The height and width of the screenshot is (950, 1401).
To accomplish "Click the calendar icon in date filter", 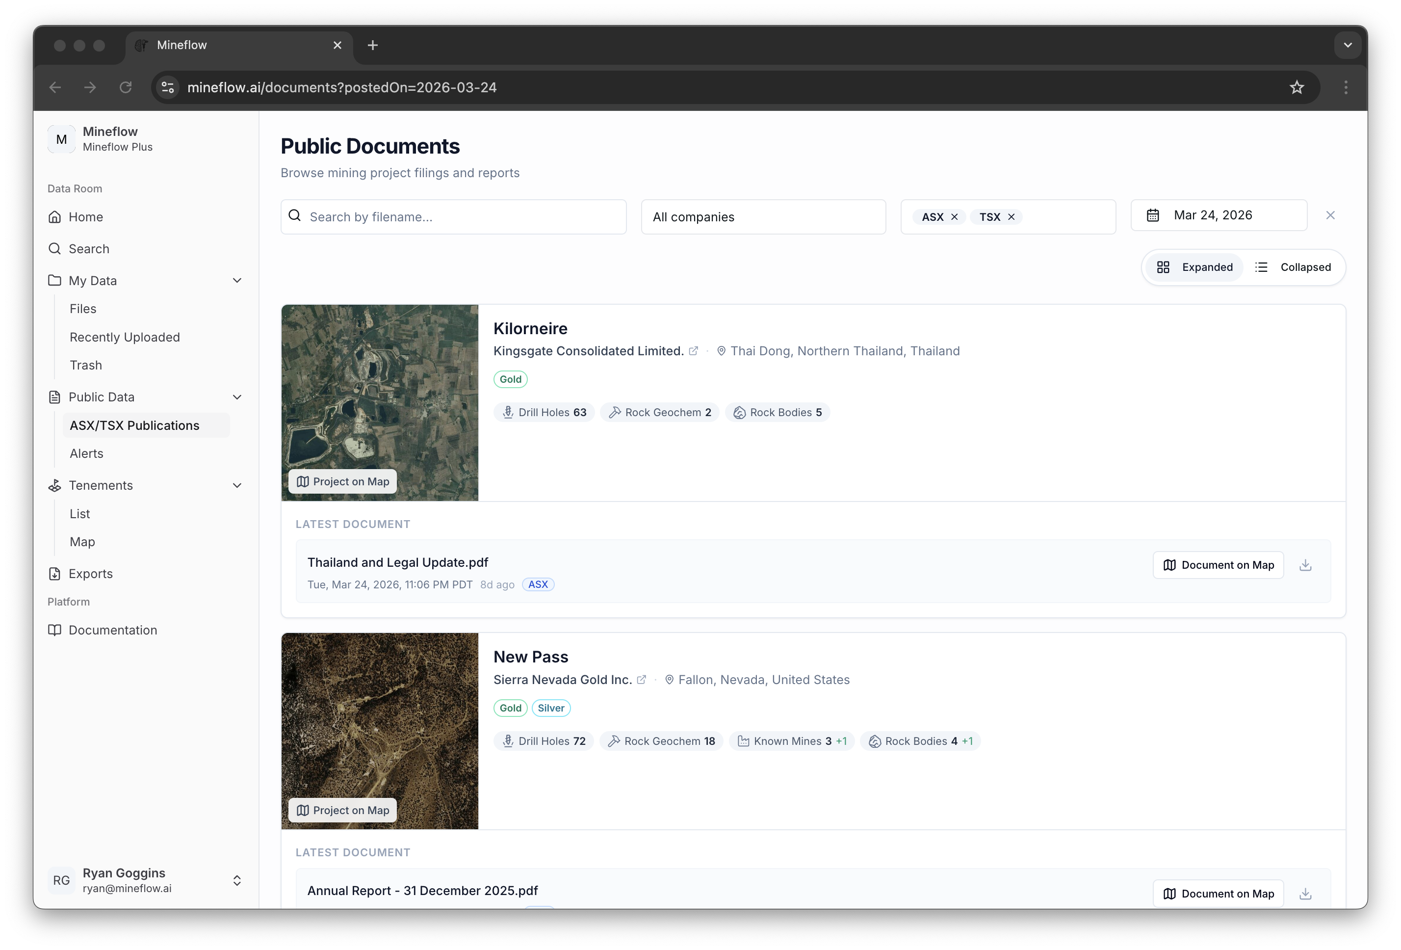I will click(x=1153, y=215).
